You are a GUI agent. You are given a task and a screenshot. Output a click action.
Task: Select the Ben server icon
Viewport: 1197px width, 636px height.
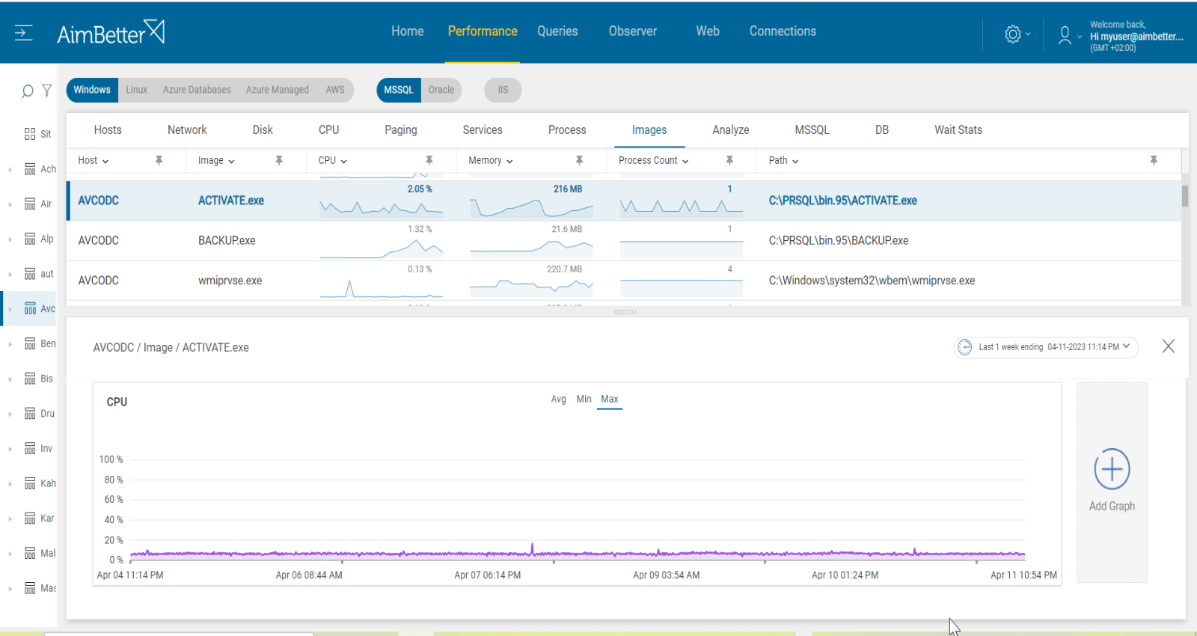pyautogui.click(x=30, y=344)
